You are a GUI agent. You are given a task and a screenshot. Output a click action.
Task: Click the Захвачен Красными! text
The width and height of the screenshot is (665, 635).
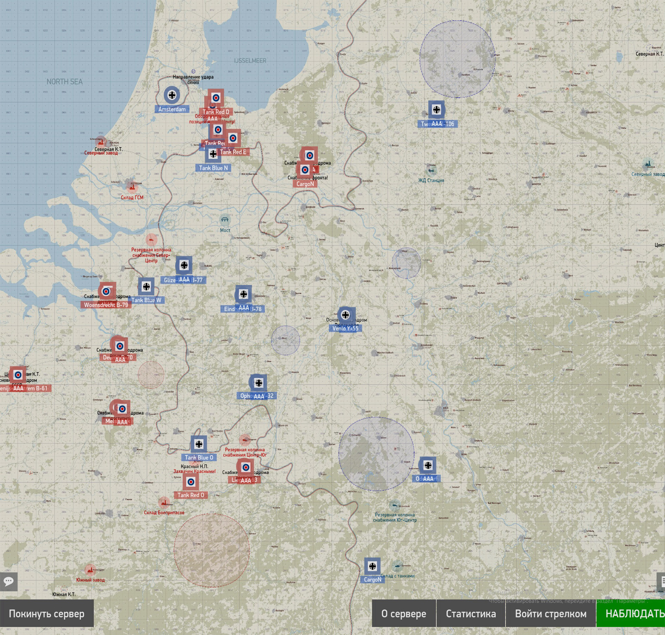pyautogui.click(x=195, y=471)
